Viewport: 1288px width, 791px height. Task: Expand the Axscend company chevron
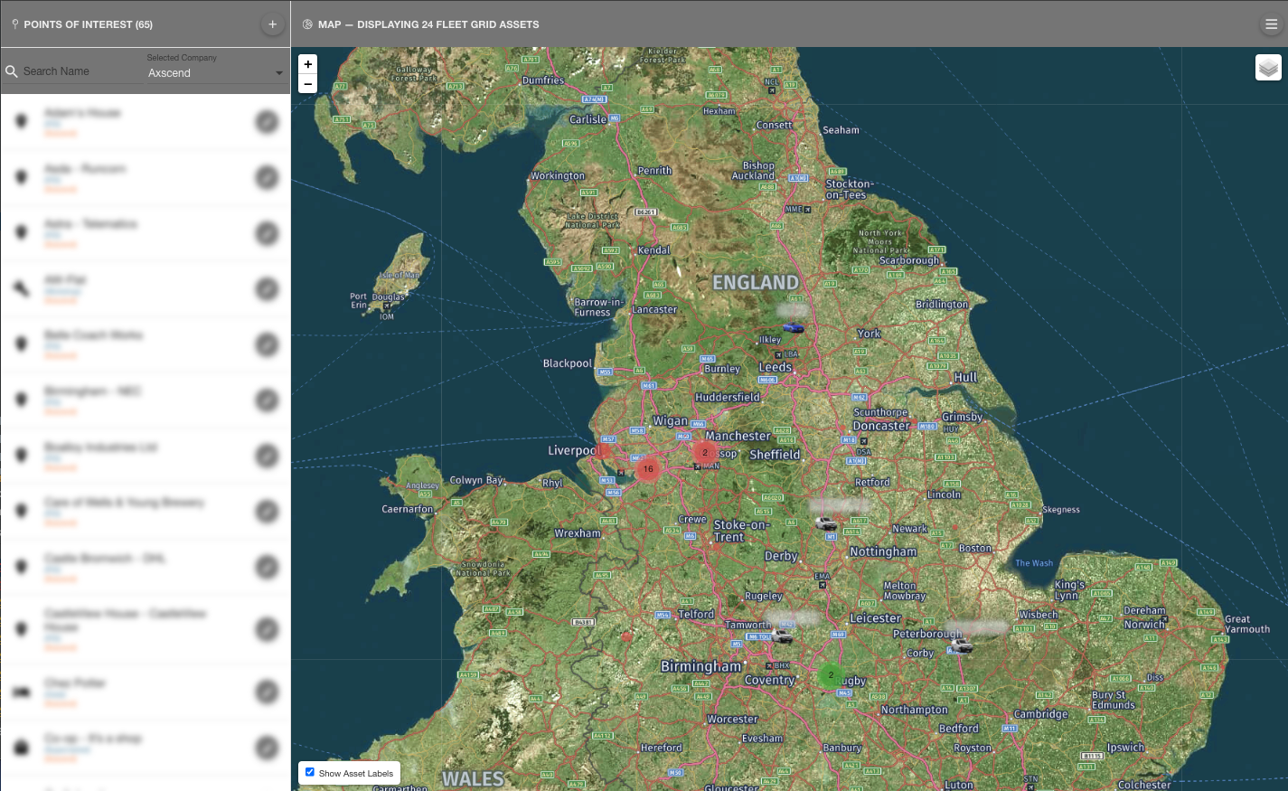point(279,72)
